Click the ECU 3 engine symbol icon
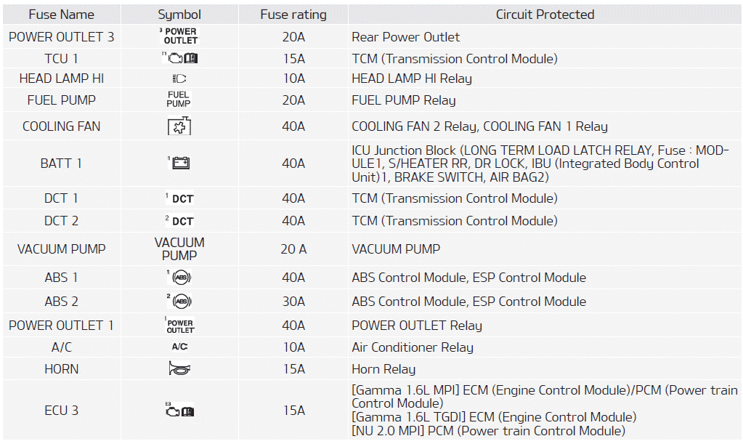 tap(179, 411)
